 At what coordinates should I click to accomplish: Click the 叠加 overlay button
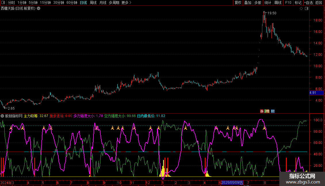tap(248, 3)
